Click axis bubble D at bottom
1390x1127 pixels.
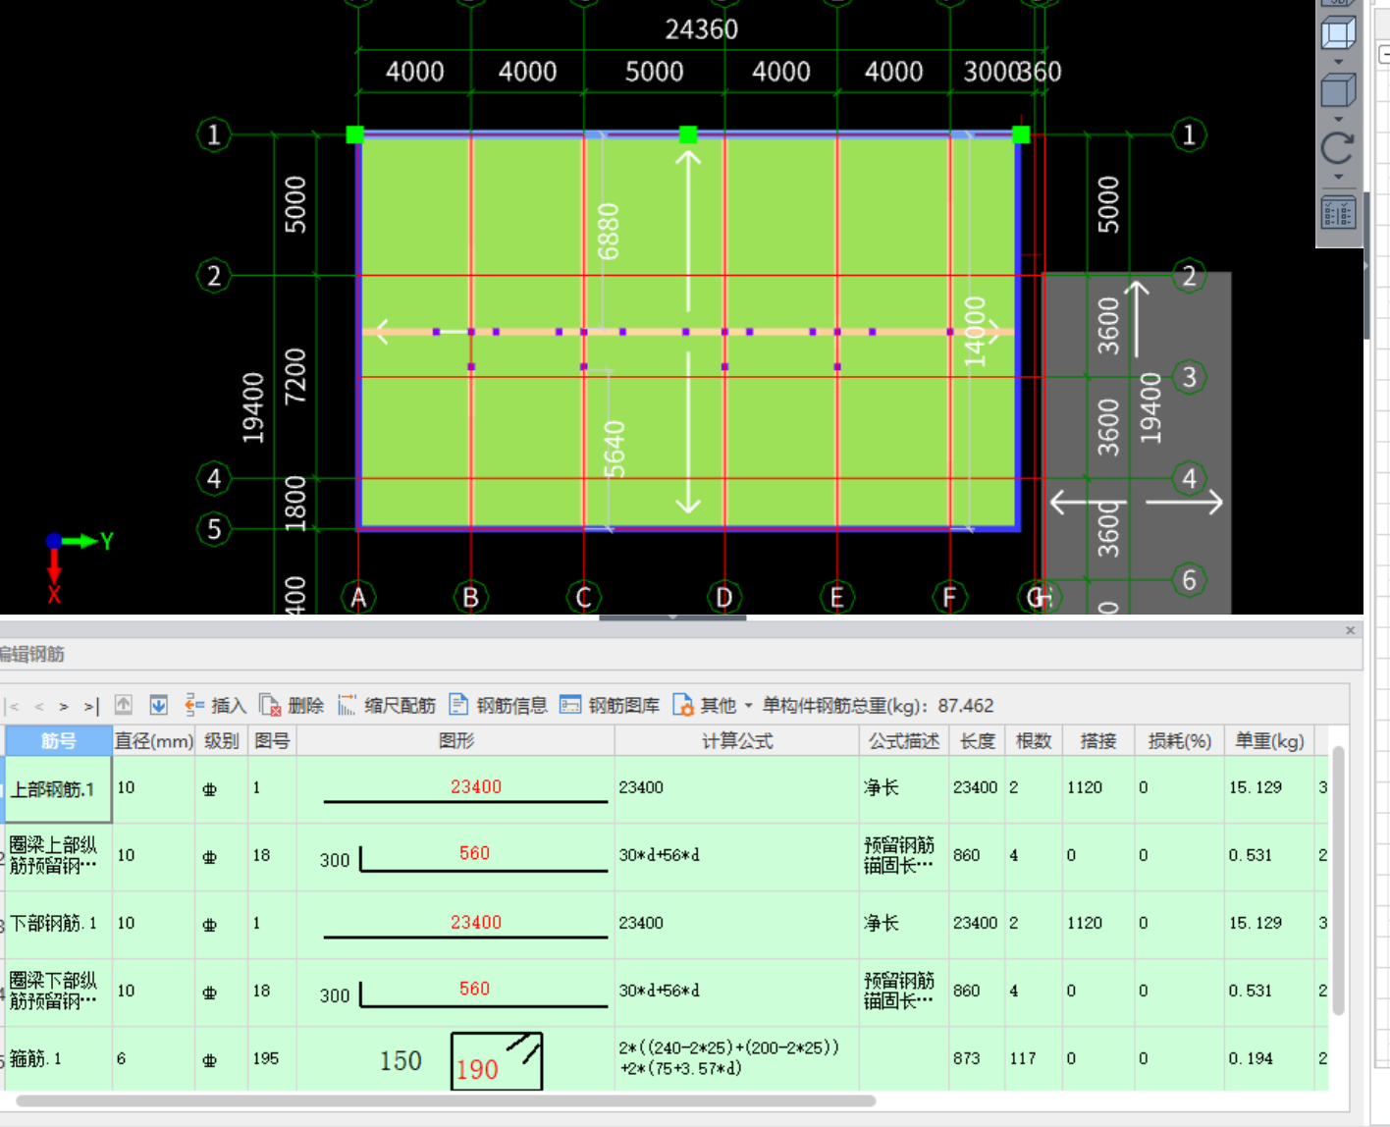coord(724,597)
